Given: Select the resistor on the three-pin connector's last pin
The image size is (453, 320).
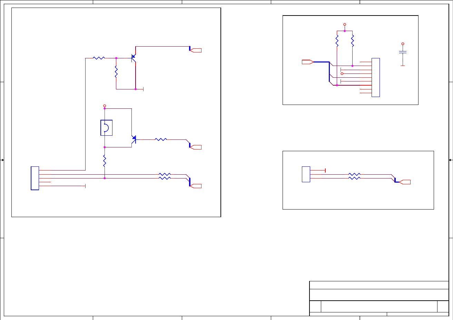Looking at the screenshot, I should (354, 178).
